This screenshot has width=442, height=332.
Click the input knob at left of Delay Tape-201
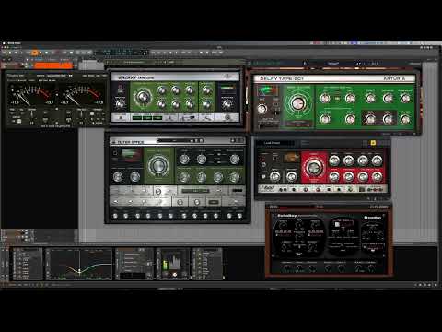point(262,108)
